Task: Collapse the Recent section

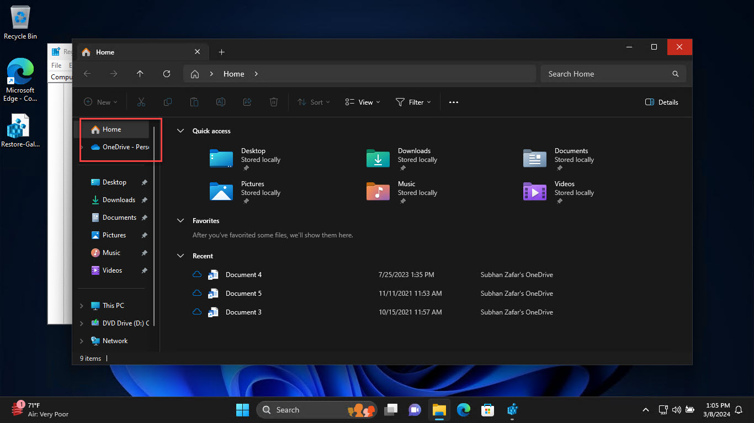Action: point(180,256)
